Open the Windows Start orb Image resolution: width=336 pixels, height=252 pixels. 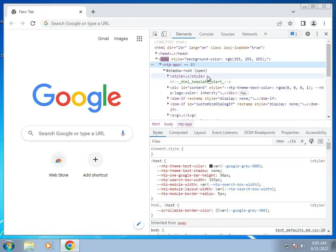coord(9,245)
